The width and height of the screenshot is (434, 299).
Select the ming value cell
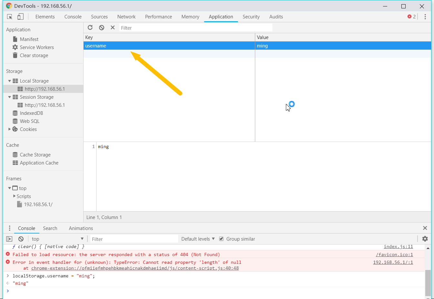coord(343,45)
